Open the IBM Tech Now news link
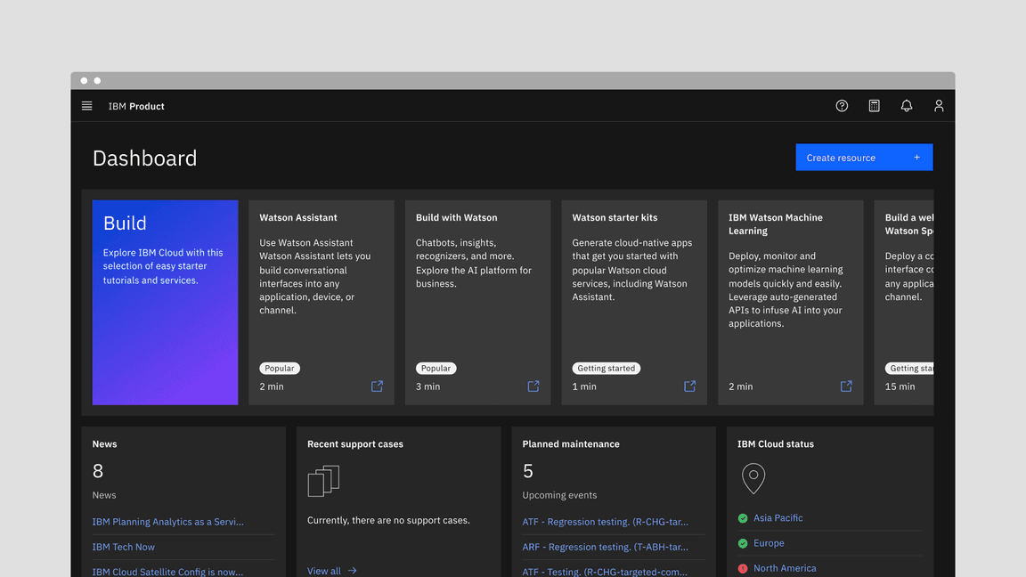 (123, 546)
